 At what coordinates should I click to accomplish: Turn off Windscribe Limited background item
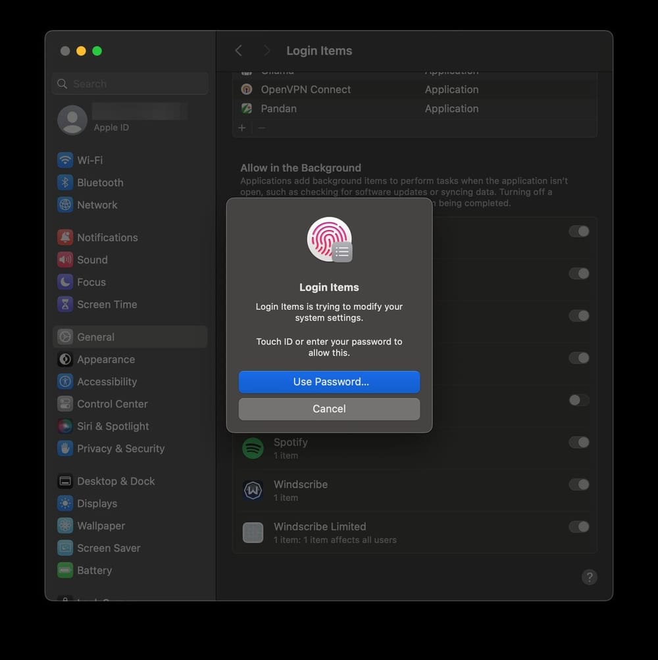click(579, 526)
